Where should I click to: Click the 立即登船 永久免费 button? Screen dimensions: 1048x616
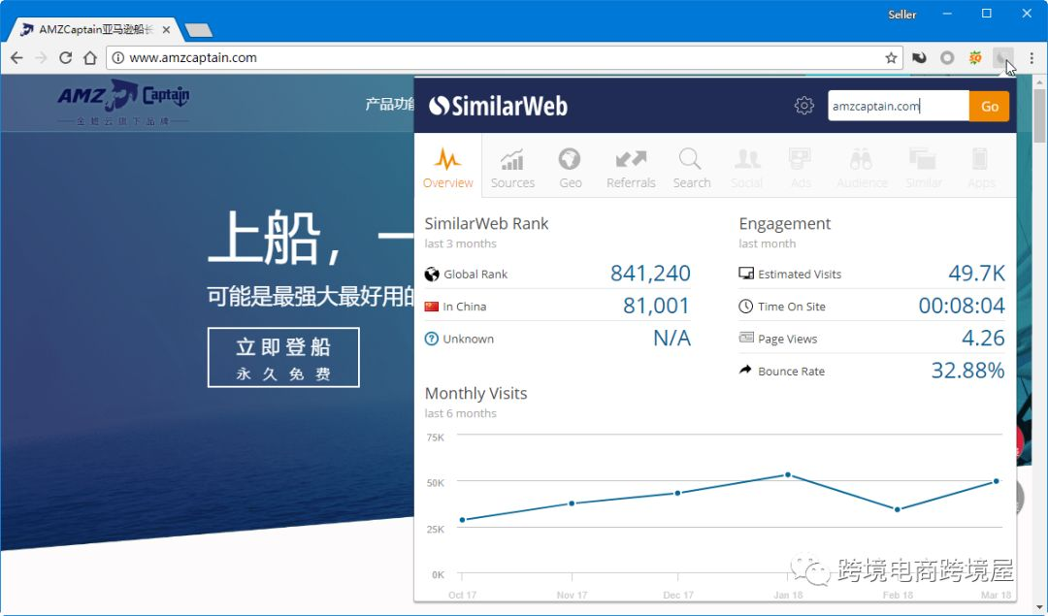pyautogui.click(x=283, y=357)
